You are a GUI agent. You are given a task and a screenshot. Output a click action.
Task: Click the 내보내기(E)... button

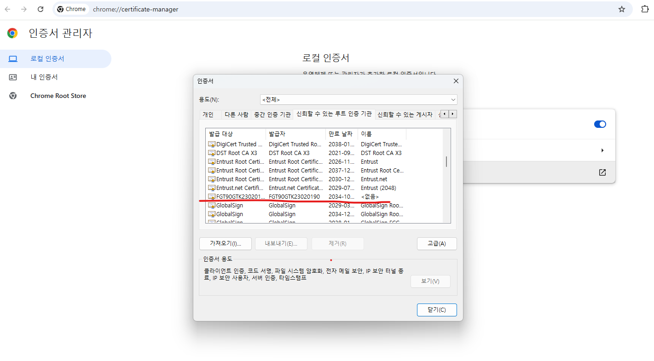click(x=281, y=244)
